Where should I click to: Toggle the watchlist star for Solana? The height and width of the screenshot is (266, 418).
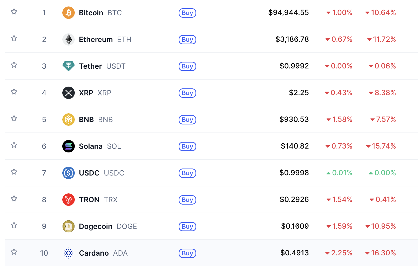click(x=14, y=145)
